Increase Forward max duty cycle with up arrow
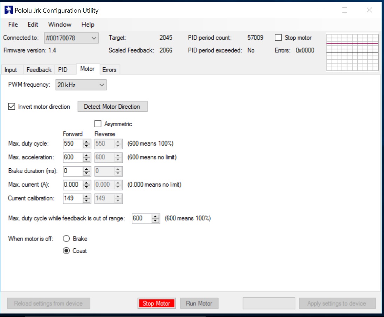This screenshot has width=384, height=317. click(x=87, y=141)
